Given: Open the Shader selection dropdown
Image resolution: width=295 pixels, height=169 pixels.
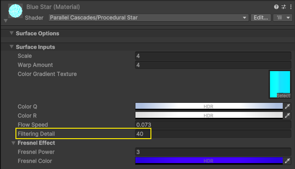Looking at the screenshot, I should pyautogui.click(x=149, y=18).
